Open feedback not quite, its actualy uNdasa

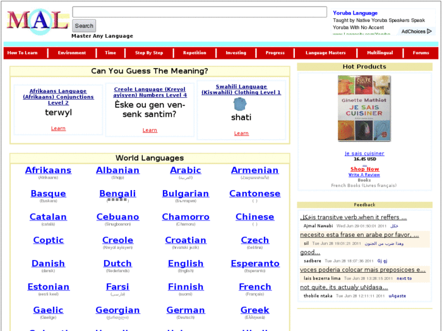[344, 287]
